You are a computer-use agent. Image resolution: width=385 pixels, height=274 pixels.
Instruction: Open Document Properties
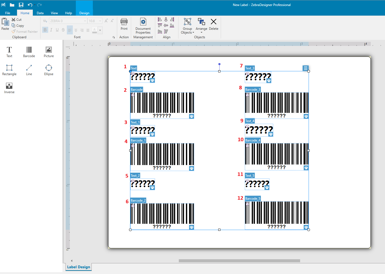click(143, 26)
